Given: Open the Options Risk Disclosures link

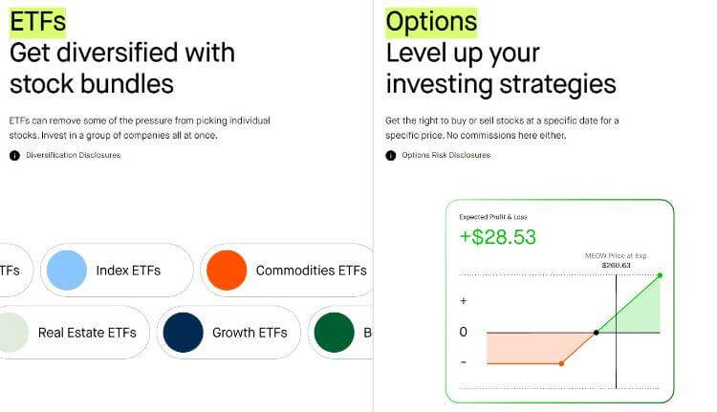Looking at the screenshot, I should pyautogui.click(x=446, y=155).
